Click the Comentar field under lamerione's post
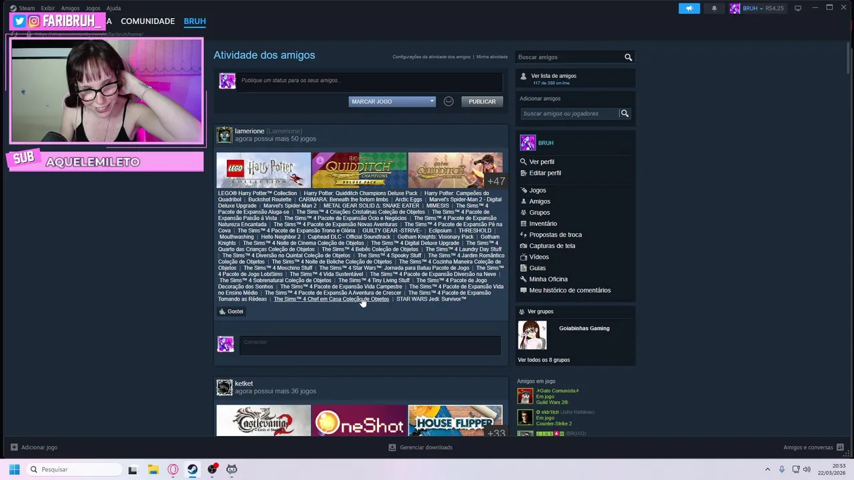The width and height of the screenshot is (854, 480). (370, 345)
